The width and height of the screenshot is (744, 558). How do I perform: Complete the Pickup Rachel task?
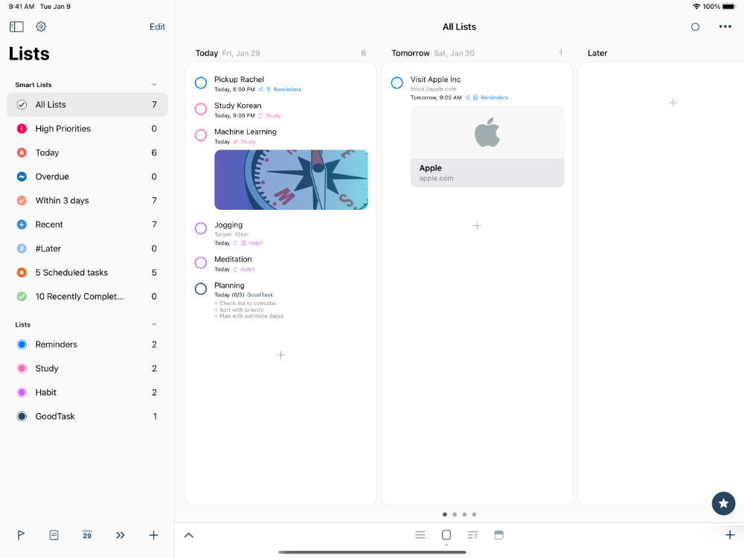tap(201, 83)
